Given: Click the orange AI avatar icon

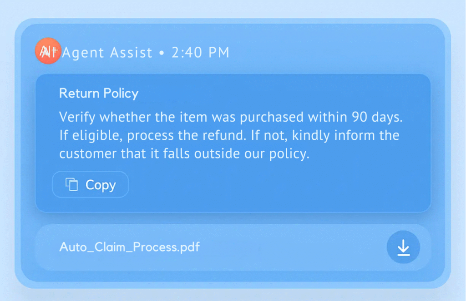Looking at the screenshot, I should coord(48,51).
